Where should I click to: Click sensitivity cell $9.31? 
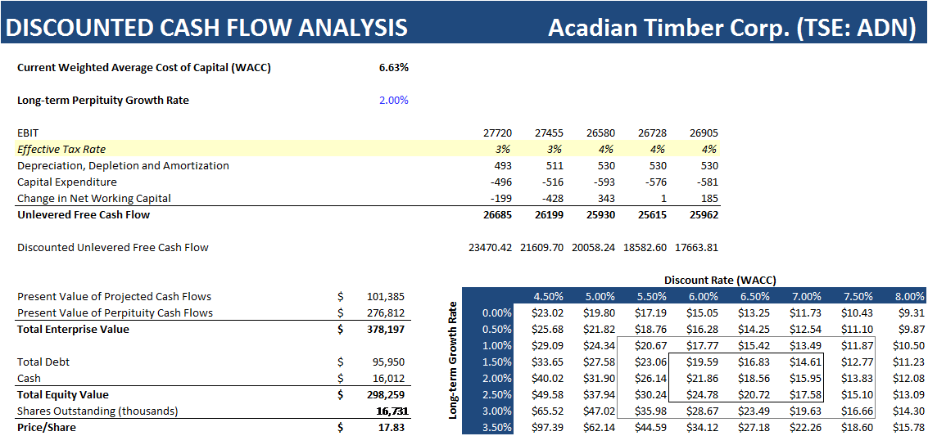[912, 312]
